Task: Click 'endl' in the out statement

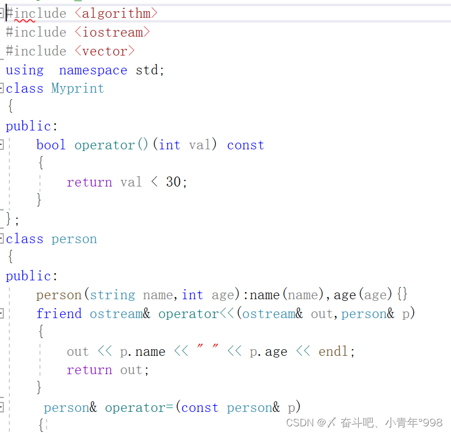Action: (x=333, y=351)
